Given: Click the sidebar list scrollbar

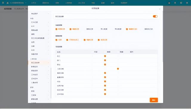Looking at the screenshot, I should (51, 83).
